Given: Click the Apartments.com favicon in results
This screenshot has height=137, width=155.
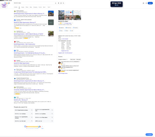Looking at the screenshot, I should [15, 32].
